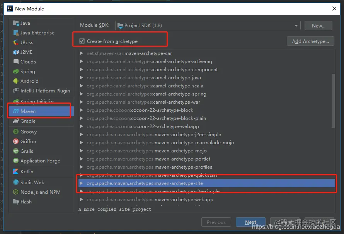The width and height of the screenshot is (344, 234).
Task: Select Java Enterprise module type label
Action: 37,33
